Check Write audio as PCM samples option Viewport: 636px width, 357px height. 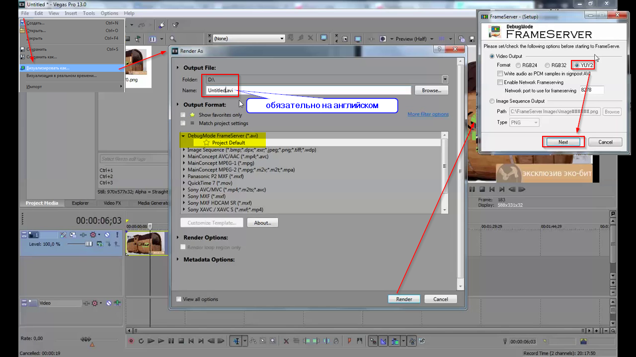click(x=500, y=73)
